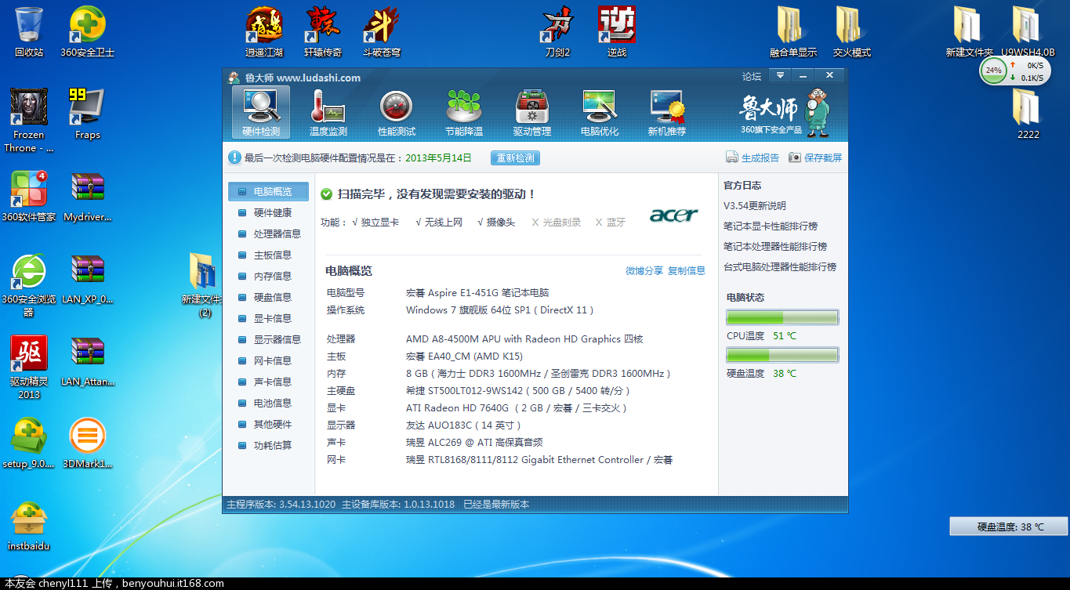Open the 性能测试 performance test icon
Image resolution: width=1070 pixels, height=590 pixels.
coord(396,113)
